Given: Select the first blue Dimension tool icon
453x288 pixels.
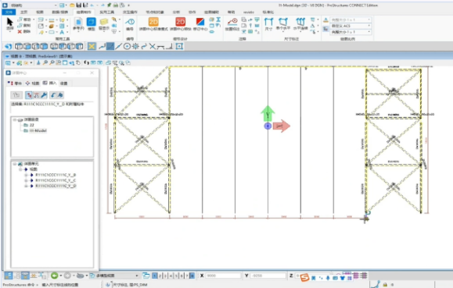Looking at the screenshot, I should pos(268,22).
